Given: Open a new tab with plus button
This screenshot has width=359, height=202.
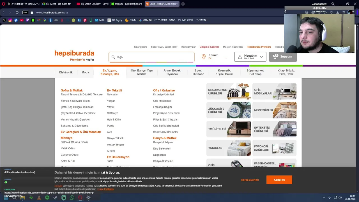Looking at the screenshot, I should (x=183, y=4).
